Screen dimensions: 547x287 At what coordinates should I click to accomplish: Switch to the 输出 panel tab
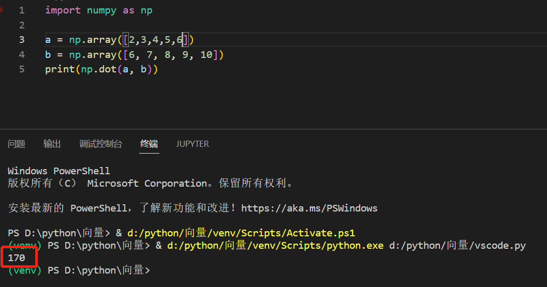coord(52,144)
